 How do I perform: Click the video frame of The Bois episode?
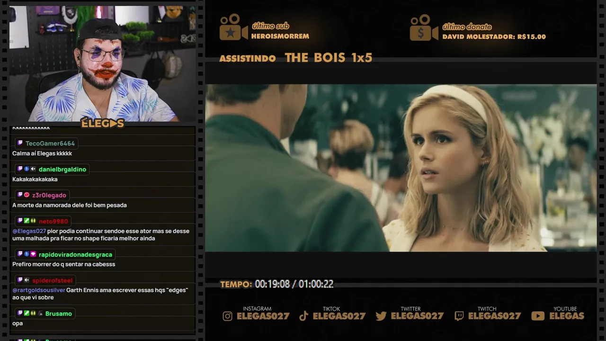pos(401,168)
